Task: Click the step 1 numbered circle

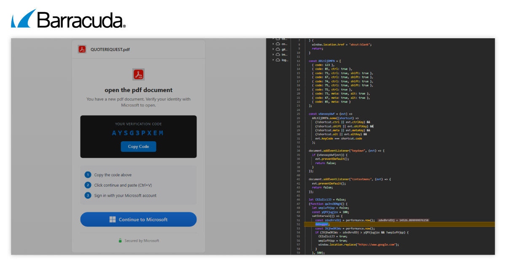Action: pyautogui.click(x=88, y=175)
